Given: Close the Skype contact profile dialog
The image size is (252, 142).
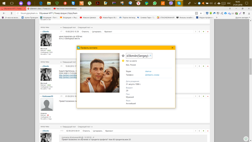Looking at the screenshot, I should tap(172, 48).
